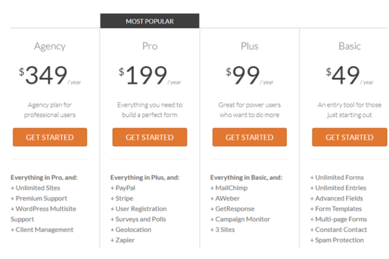Click Get Started under Pro plan

click(x=149, y=137)
